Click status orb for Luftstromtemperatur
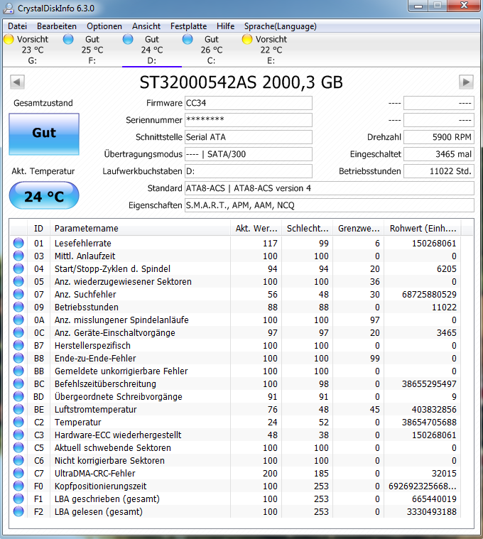This screenshot has width=483, height=539. (18, 409)
